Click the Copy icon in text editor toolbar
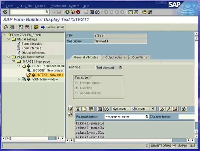Screen dimensions: 200x151 click(x=85, y=109)
